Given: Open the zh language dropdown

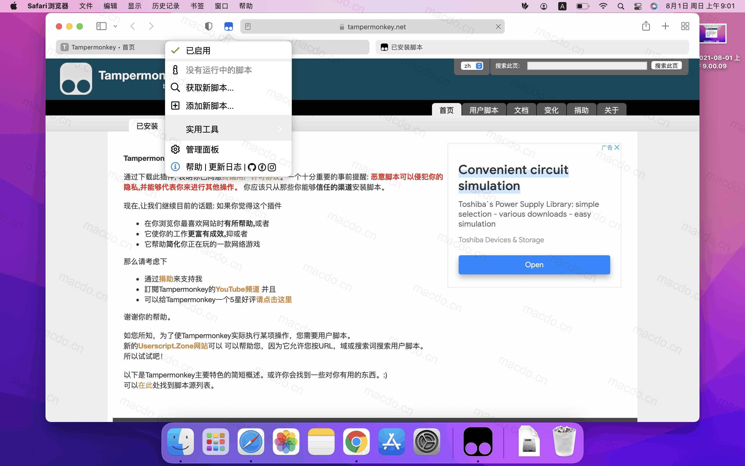Looking at the screenshot, I should point(472,66).
